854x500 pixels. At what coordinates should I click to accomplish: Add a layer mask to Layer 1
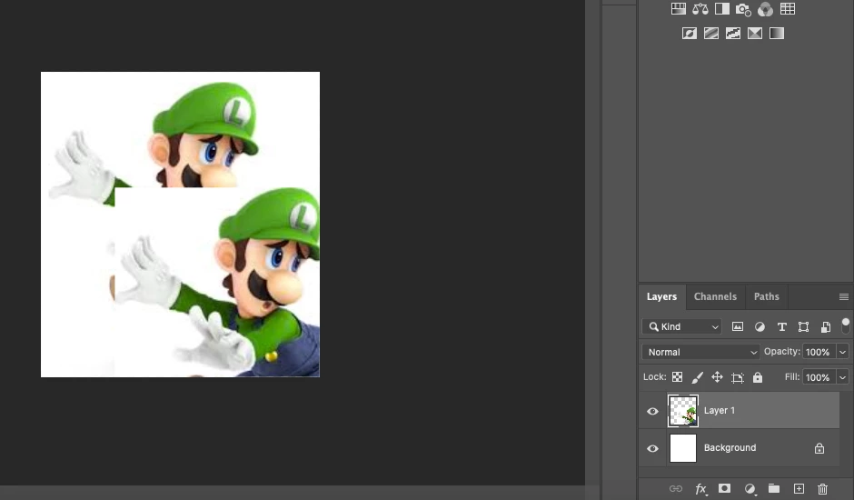[724, 488]
